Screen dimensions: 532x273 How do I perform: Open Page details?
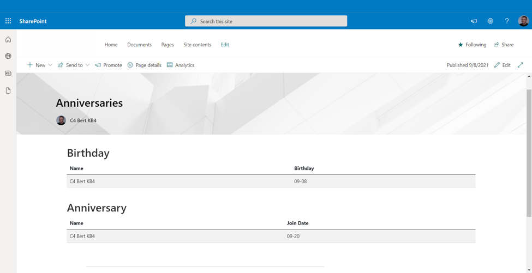(144, 65)
